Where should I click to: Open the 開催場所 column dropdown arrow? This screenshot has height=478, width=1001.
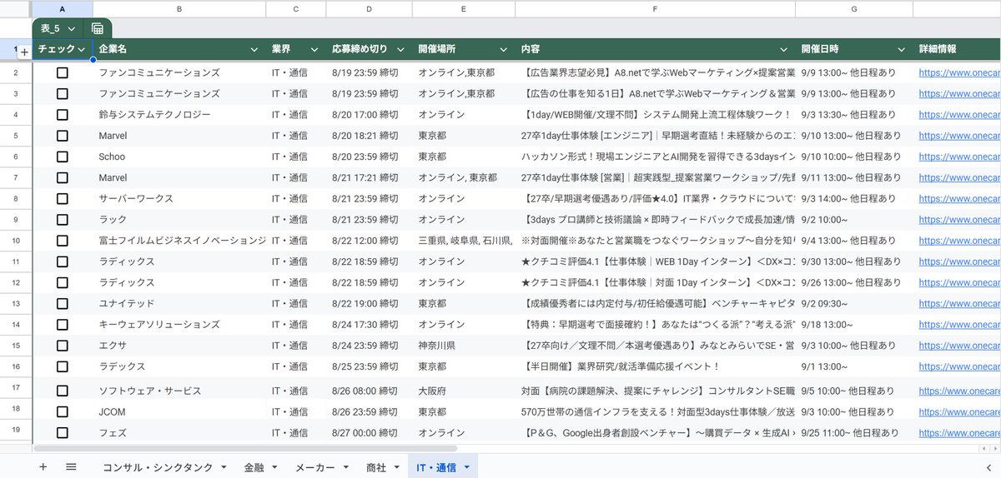504,50
